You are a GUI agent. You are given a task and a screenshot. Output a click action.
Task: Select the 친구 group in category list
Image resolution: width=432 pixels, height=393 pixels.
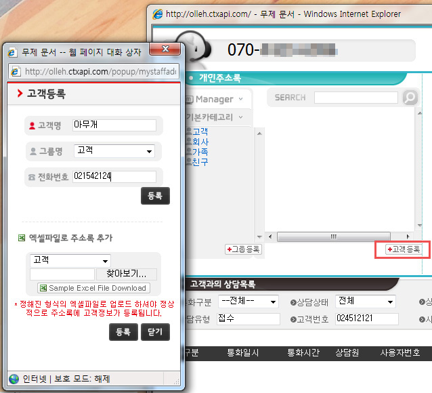[x=200, y=162]
